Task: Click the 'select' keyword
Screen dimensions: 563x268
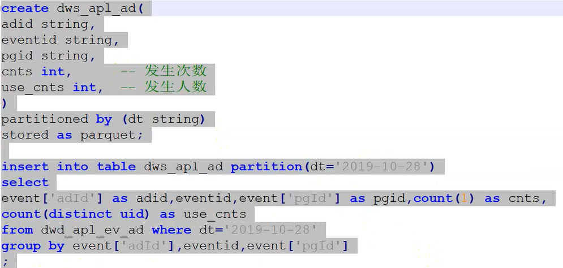Action: 25,182
